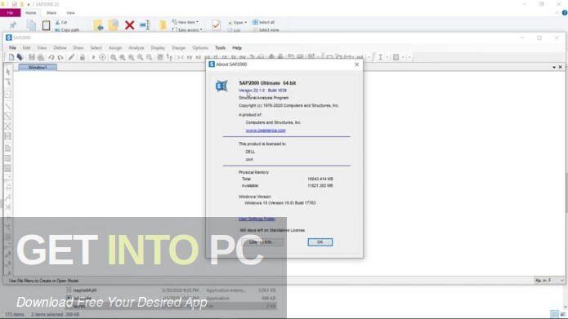The width and height of the screenshot is (568, 319).
Task: Click the Redo arrow in SAP2000 toolbar
Action: (x=60, y=57)
